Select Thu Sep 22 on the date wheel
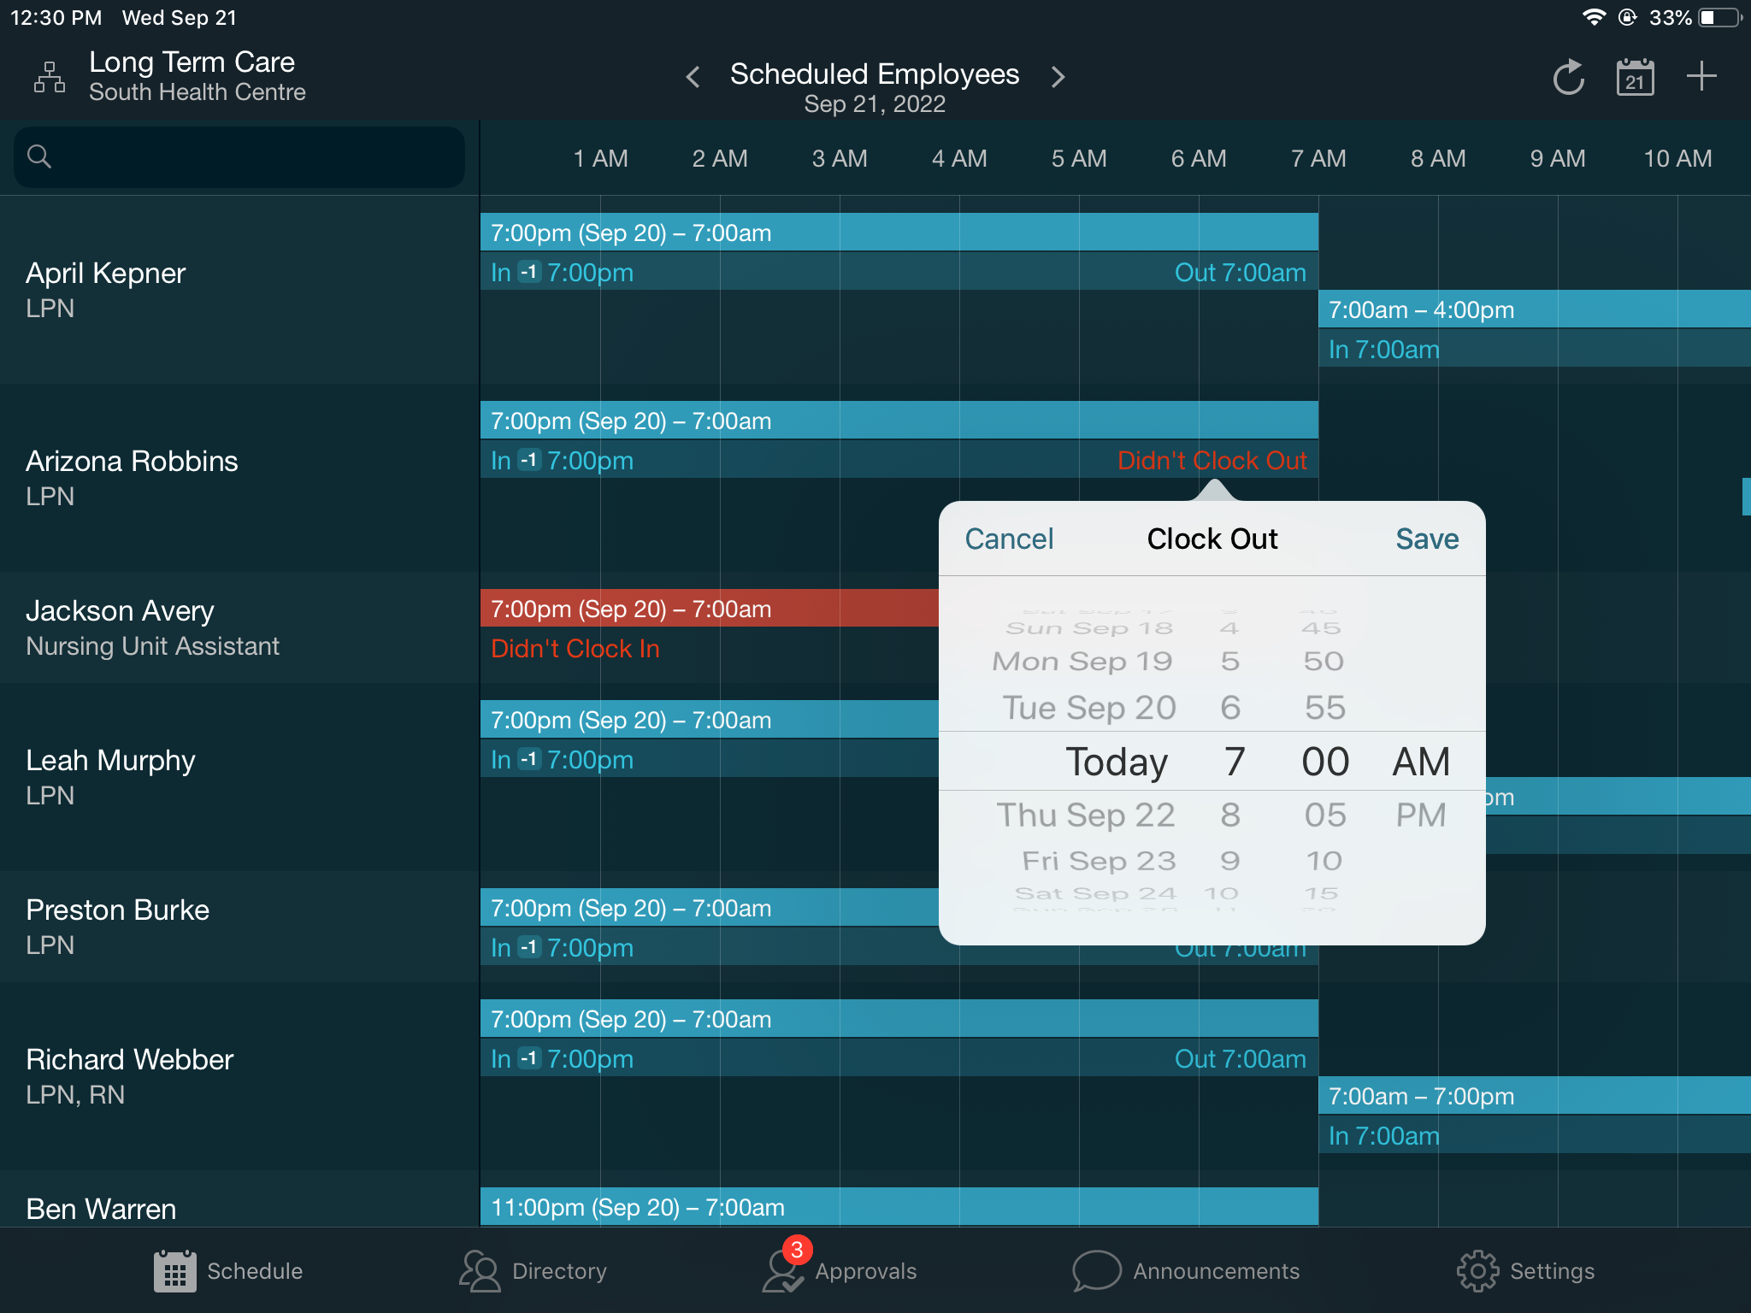 1086,815
